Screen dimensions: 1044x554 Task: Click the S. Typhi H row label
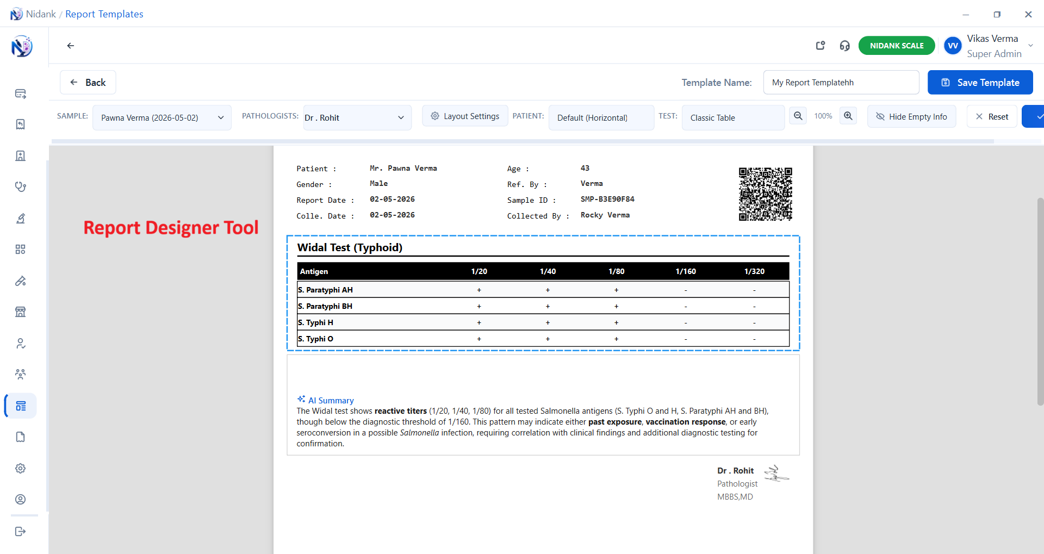click(x=315, y=323)
